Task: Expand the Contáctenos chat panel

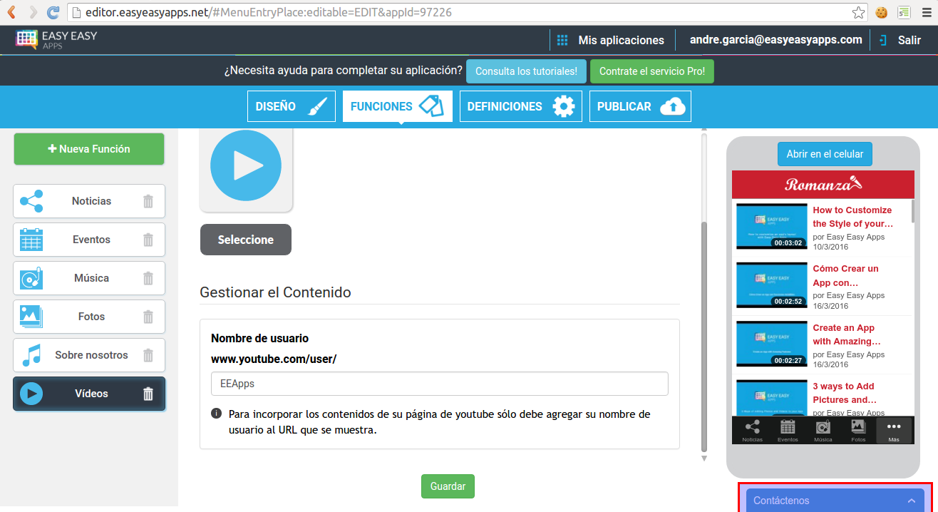Action: click(x=835, y=501)
